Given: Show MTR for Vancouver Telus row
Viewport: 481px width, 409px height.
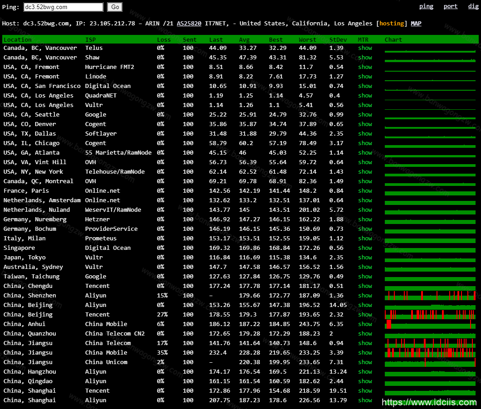Looking at the screenshot, I should pos(365,48).
